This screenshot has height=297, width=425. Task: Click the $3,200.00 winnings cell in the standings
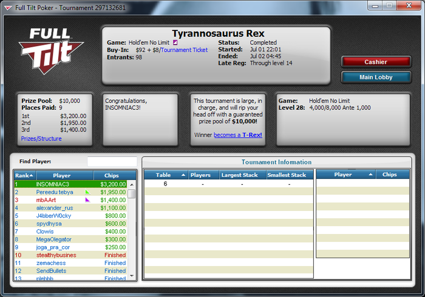(113, 184)
